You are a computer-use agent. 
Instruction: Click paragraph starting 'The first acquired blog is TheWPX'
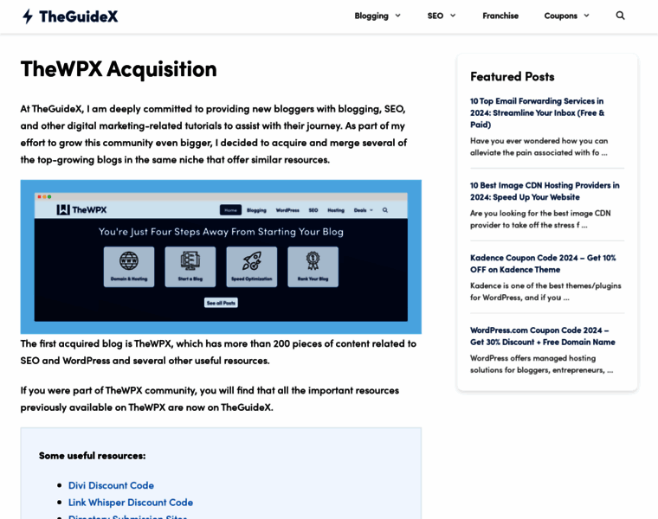[218, 352]
